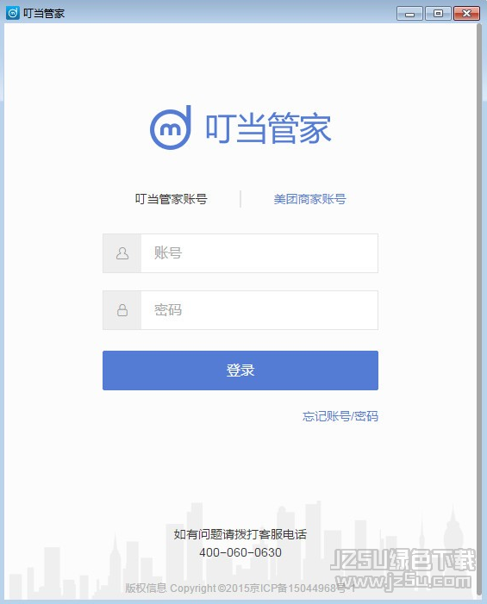487x604 pixels.
Task: Minimize the 叮当管家 window
Action: pos(409,14)
